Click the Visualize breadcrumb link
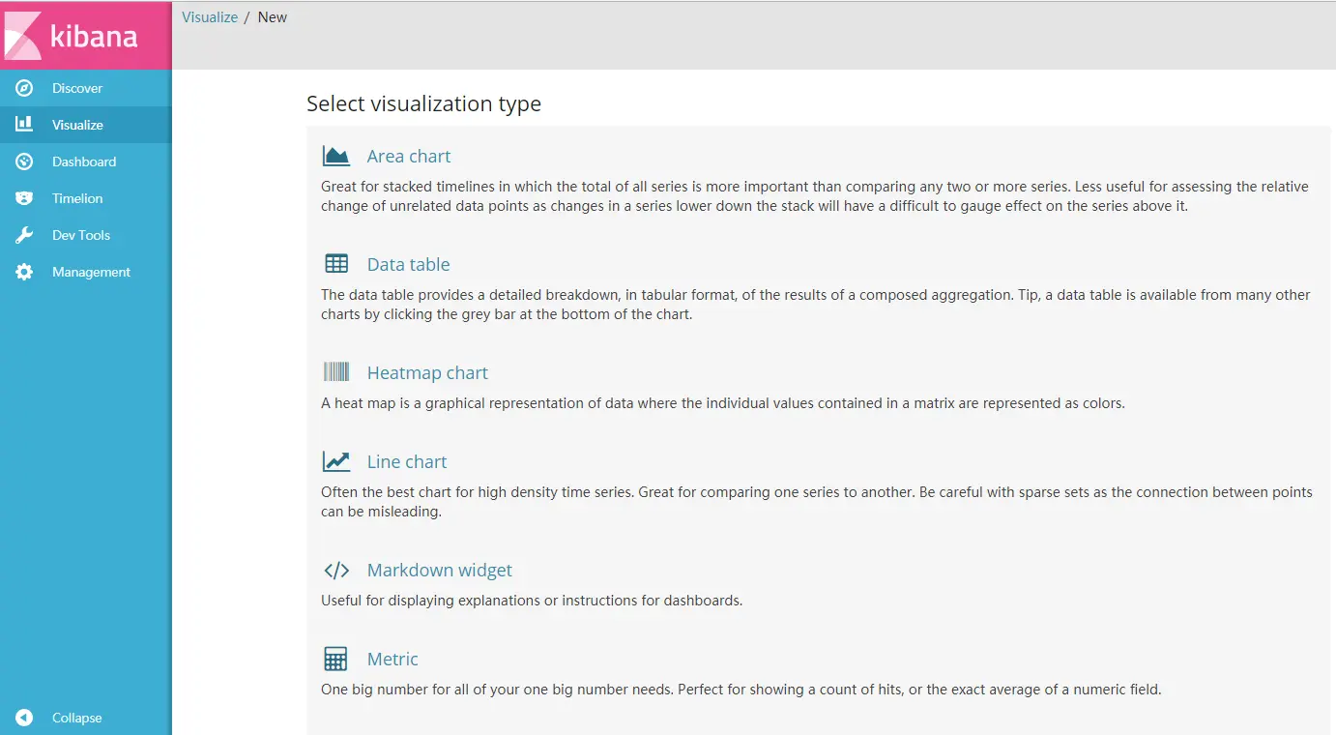Viewport: 1336px width, 735px height. tap(210, 17)
